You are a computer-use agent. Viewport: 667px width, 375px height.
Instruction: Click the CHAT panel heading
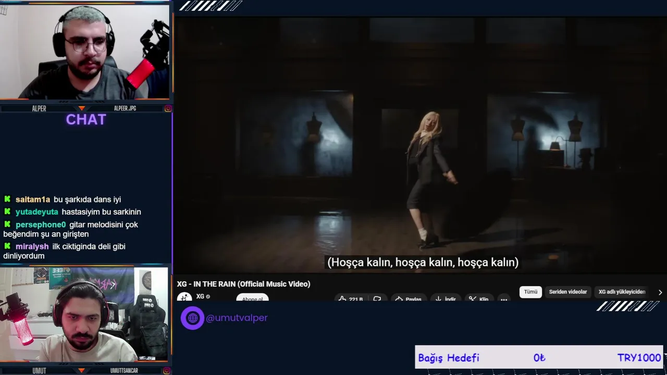[86, 120]
